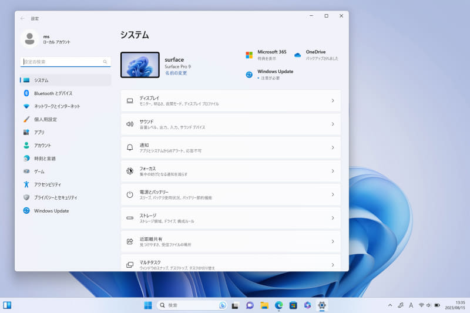Click the taskbar 検索 search box

tap(192, 305)
